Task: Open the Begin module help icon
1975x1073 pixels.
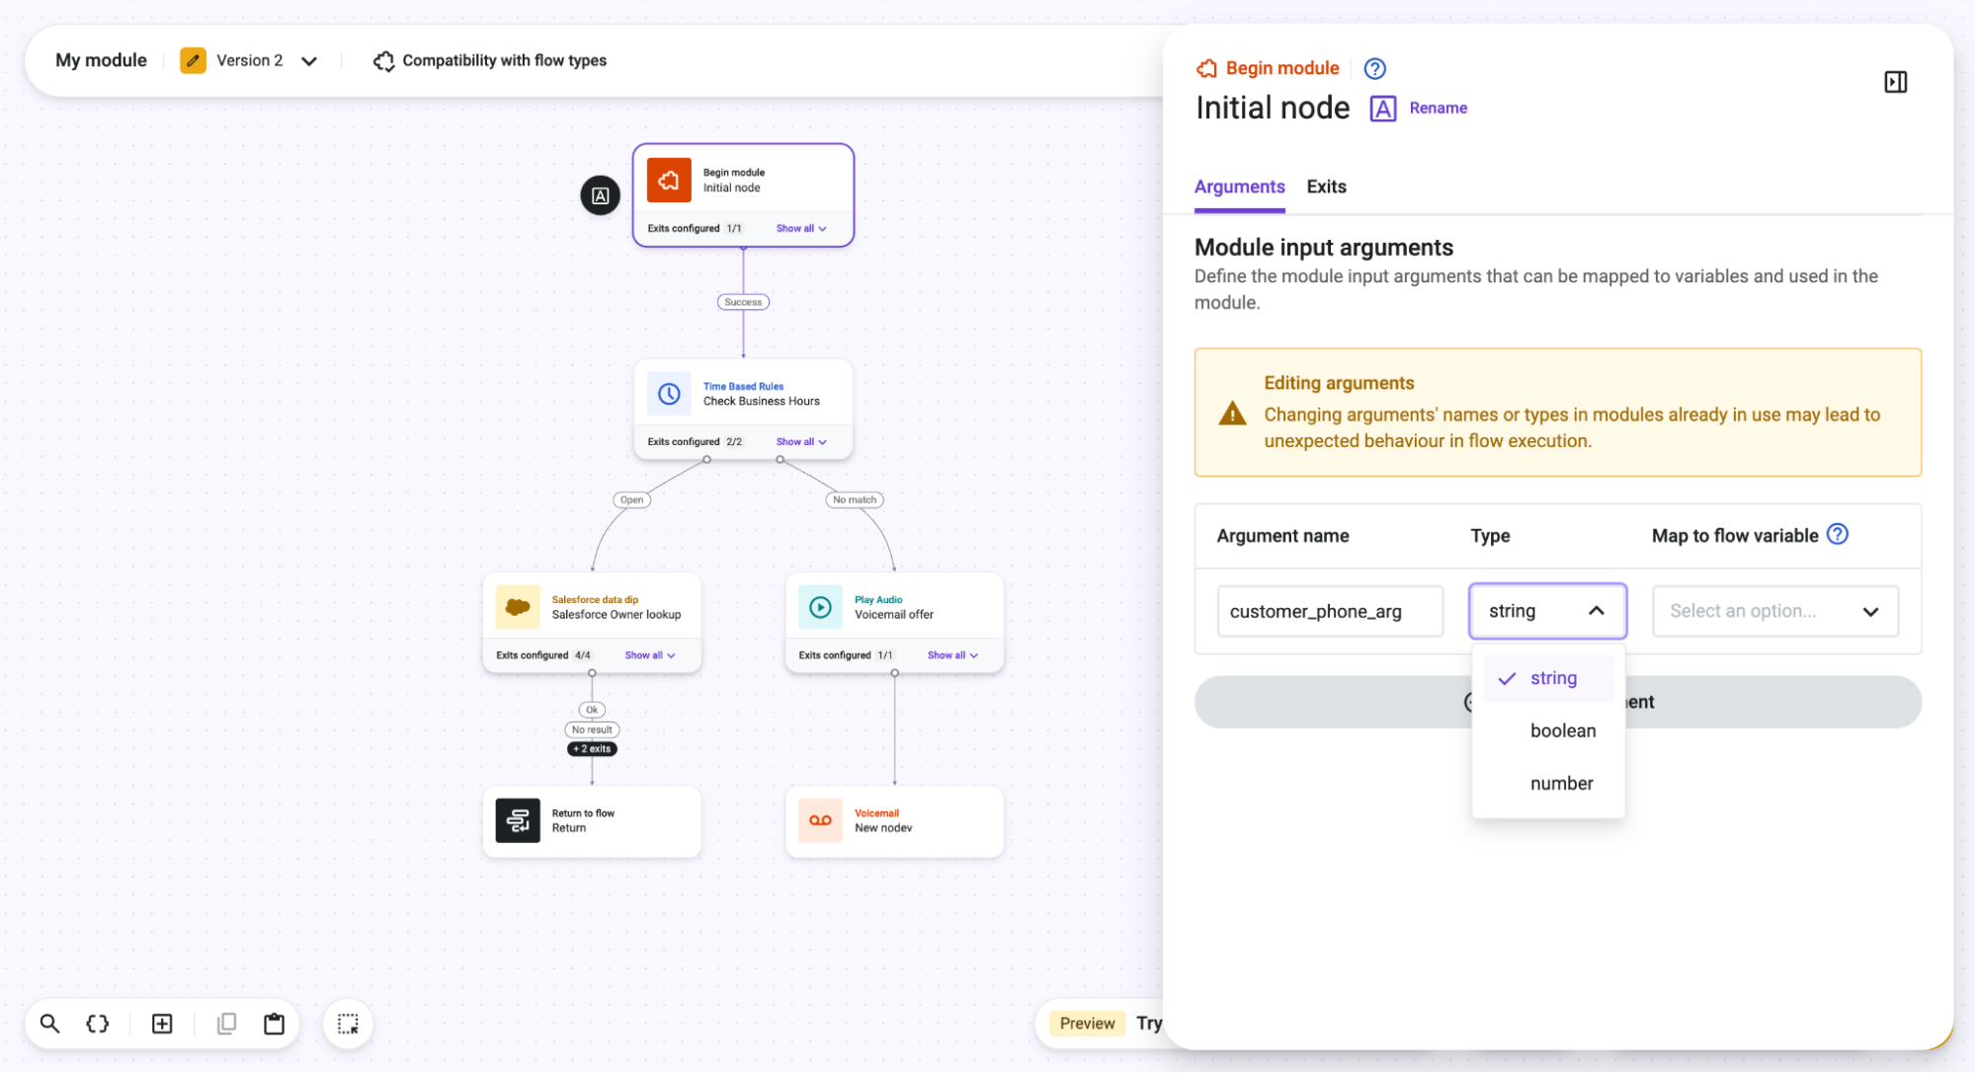Action: click(x=1374, y=68)
